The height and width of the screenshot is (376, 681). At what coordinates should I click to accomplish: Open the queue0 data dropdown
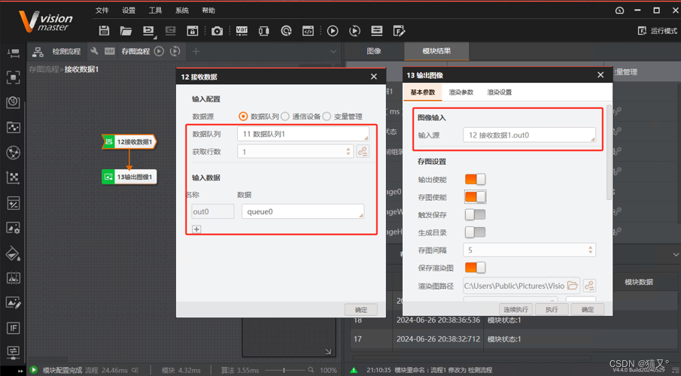click(302, 211)
